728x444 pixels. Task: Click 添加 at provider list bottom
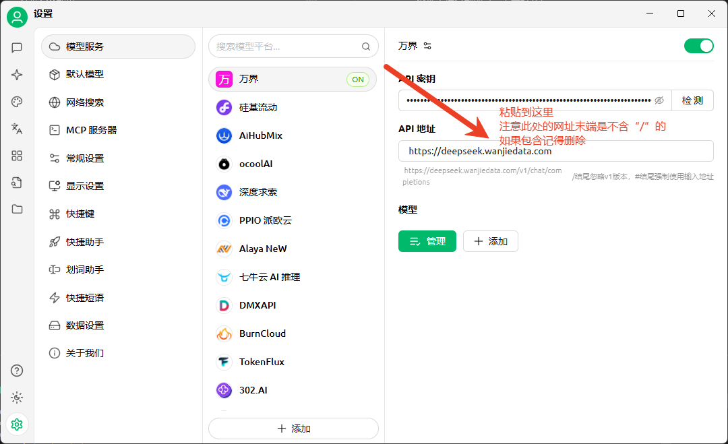tap(293, 429)
